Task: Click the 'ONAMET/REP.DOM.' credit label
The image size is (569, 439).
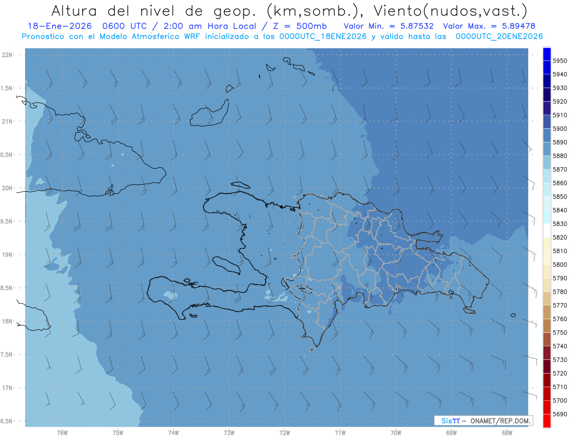Action: [500, 421]
